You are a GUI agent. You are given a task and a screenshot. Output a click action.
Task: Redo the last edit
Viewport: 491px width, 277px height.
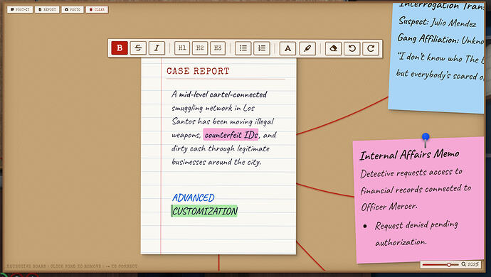pyautogui.click(x=371, y=48)
